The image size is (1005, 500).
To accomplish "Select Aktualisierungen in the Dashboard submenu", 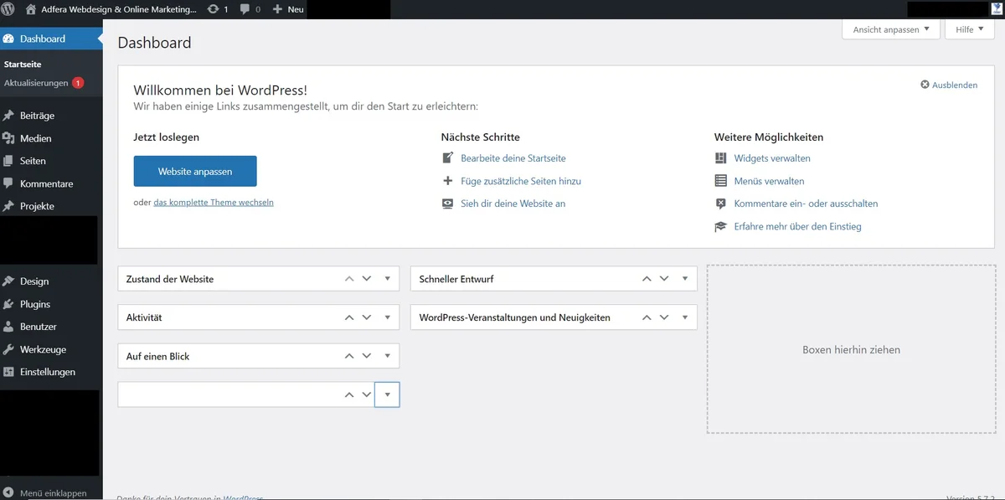I will tap(37, 83).
